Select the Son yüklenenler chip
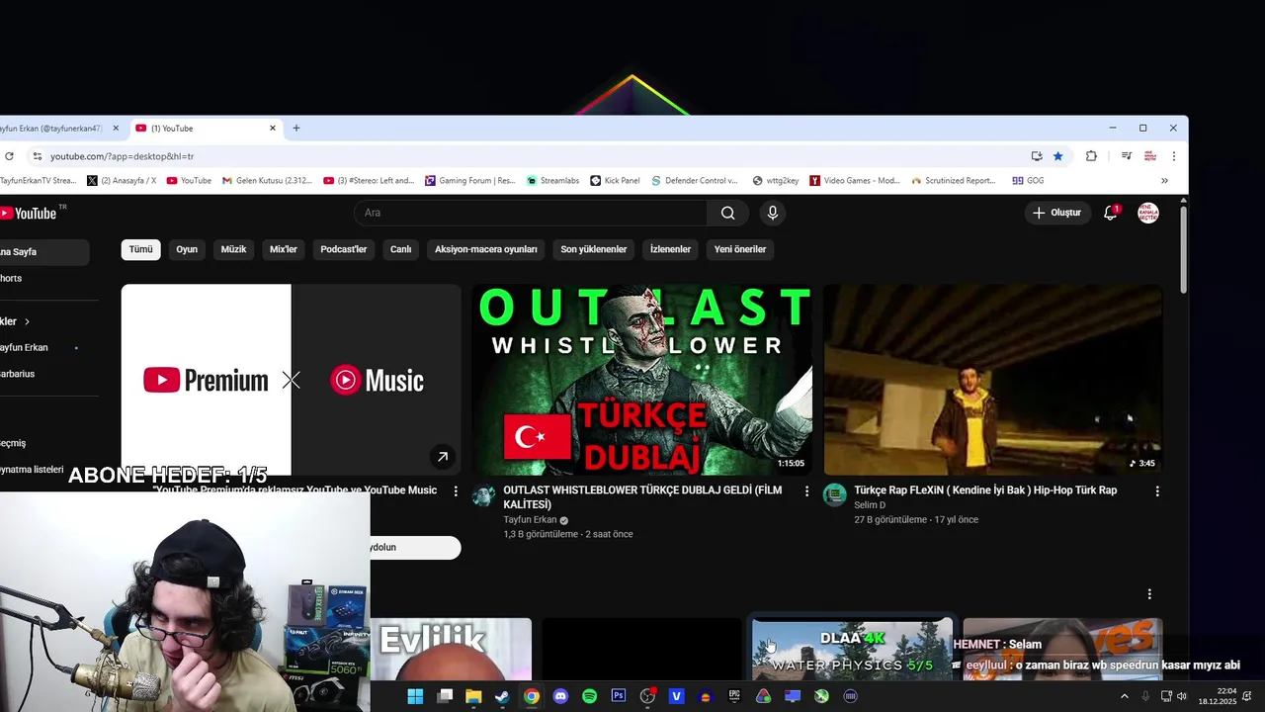The width and height of the screenshot is (1265, 712). pos(594,249)
